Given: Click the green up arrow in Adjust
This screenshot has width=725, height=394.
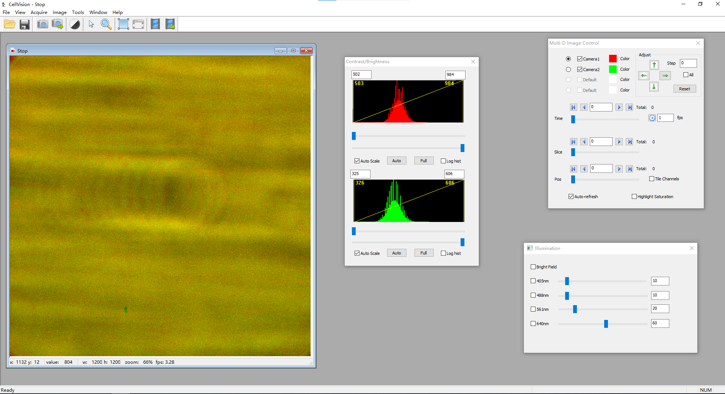Looking at the screenshot, I should (x=654, y=65).
